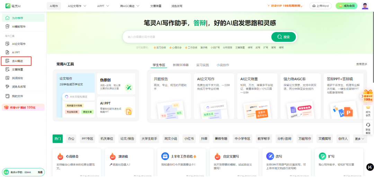Open 文章降重 in top navigation
The width and height of the screenshot is (374, 177).
[x=156, y=6]
